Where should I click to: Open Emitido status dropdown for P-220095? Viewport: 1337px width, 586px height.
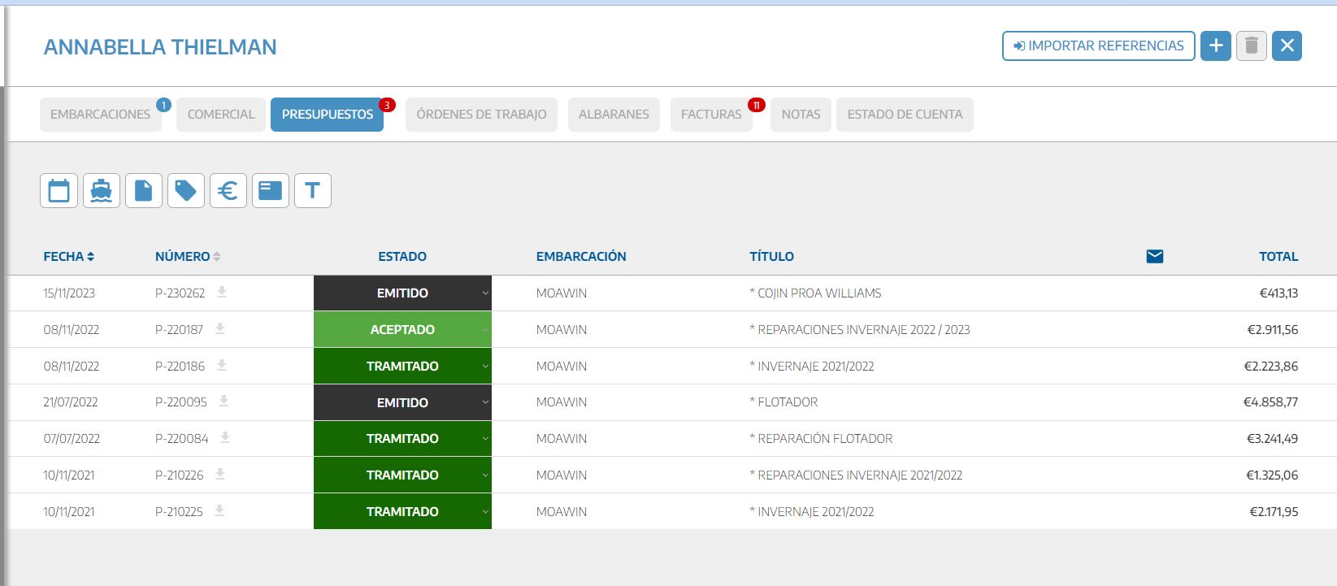[484, 403]
